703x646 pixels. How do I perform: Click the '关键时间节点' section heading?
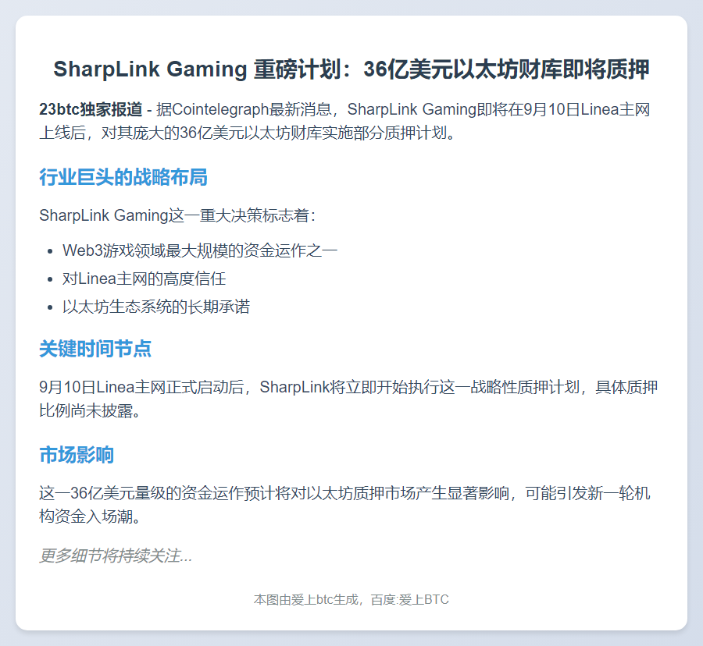tap(95, 349)
